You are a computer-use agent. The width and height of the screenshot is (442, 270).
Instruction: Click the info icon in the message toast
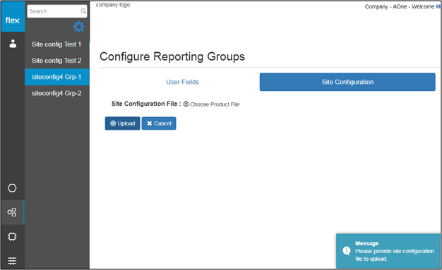[x=347, y=250]
